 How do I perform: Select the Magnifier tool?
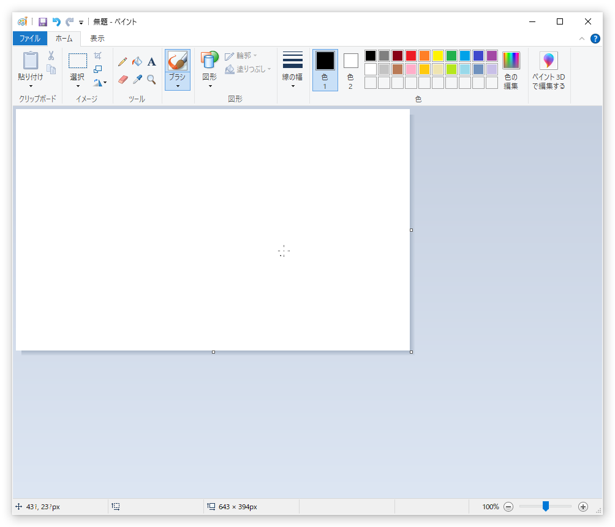pos(151,79)
